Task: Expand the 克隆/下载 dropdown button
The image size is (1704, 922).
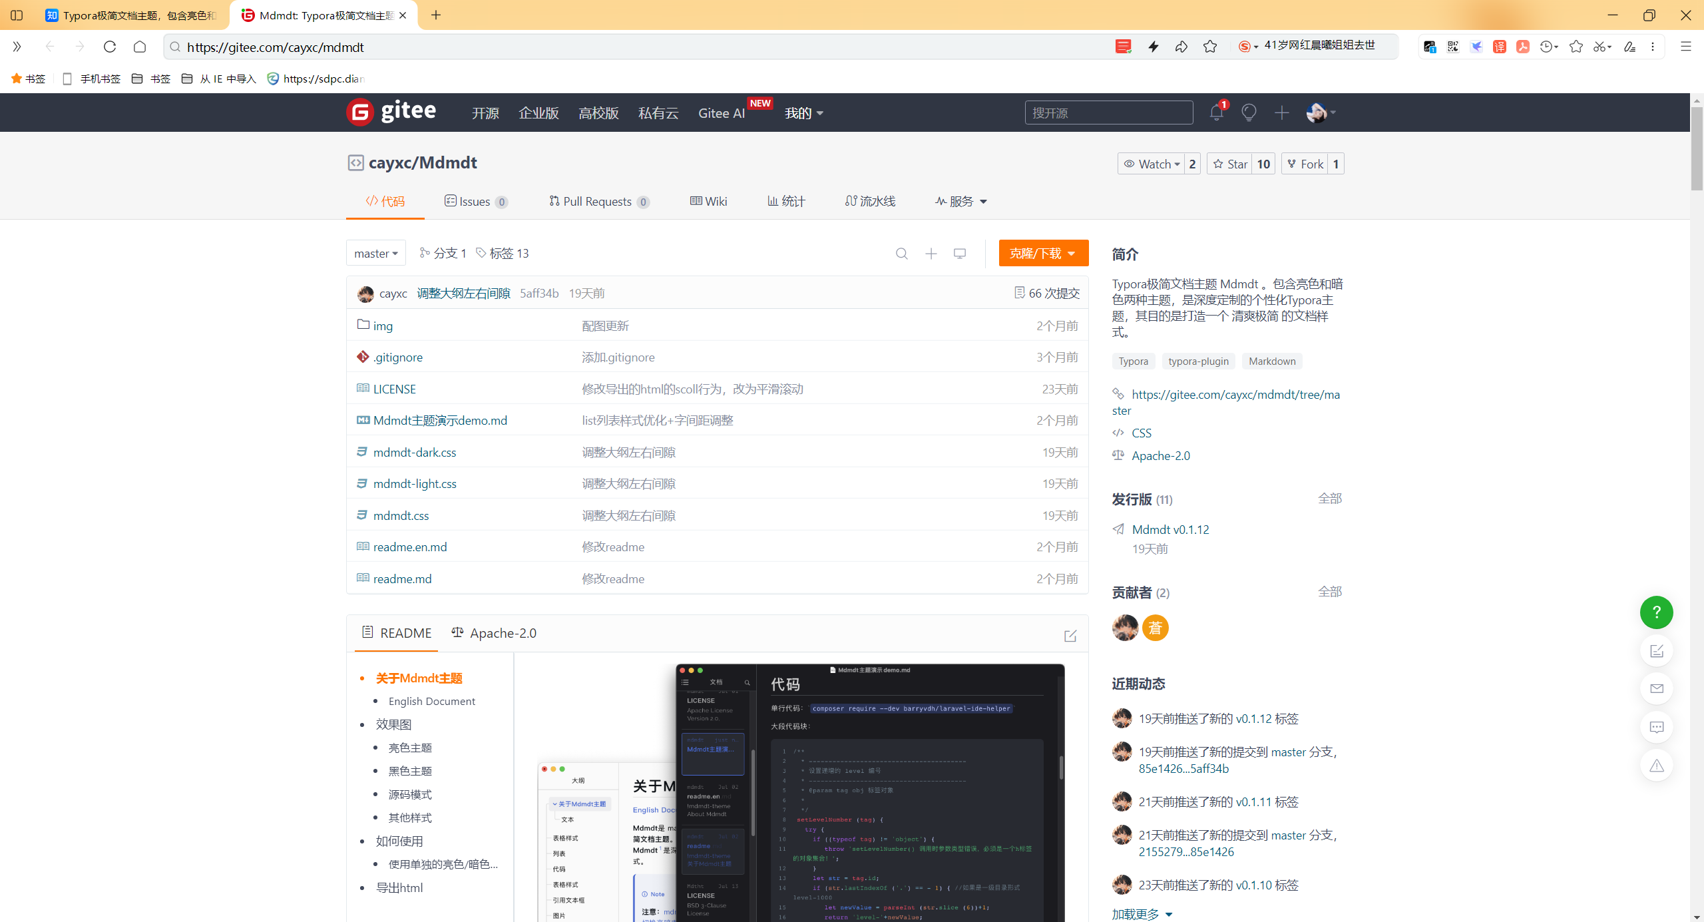Action: tap(1044, 253)
